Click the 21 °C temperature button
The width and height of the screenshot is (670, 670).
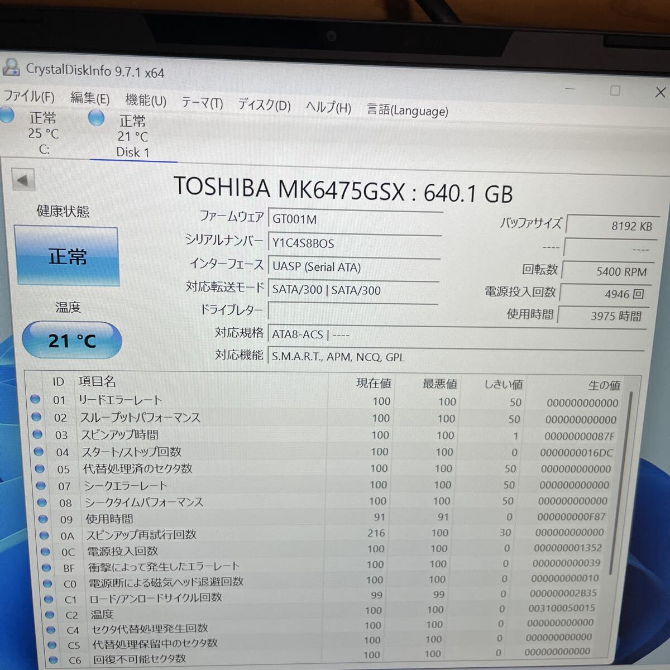pyautogui.click(x=72, y=340)
